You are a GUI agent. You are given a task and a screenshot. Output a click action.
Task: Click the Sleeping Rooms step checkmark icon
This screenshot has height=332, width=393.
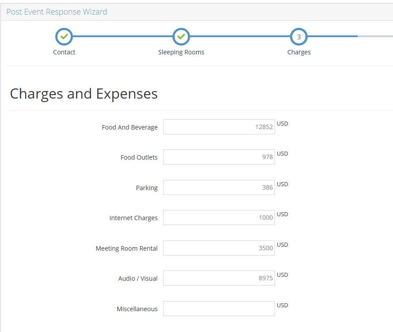coord(181,37)
